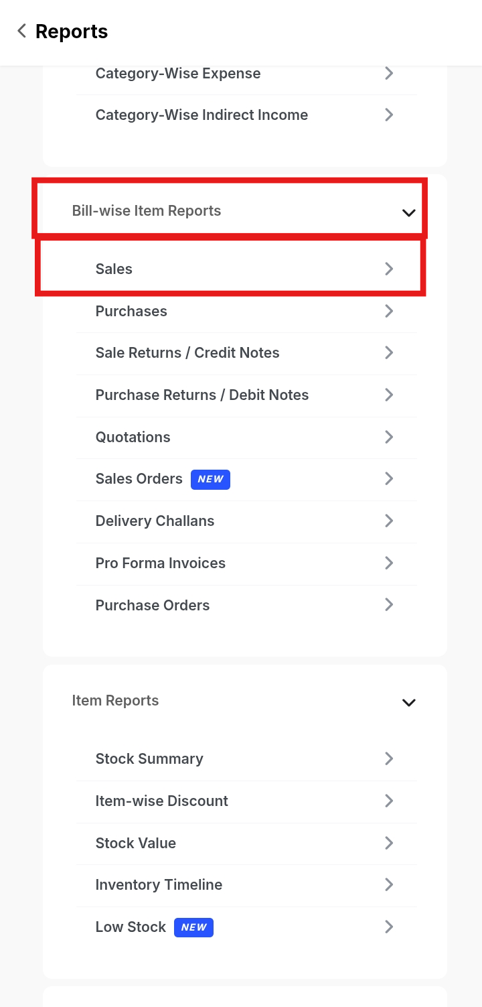
Task: Open the Stock Value report
Action: click(136, 843)
